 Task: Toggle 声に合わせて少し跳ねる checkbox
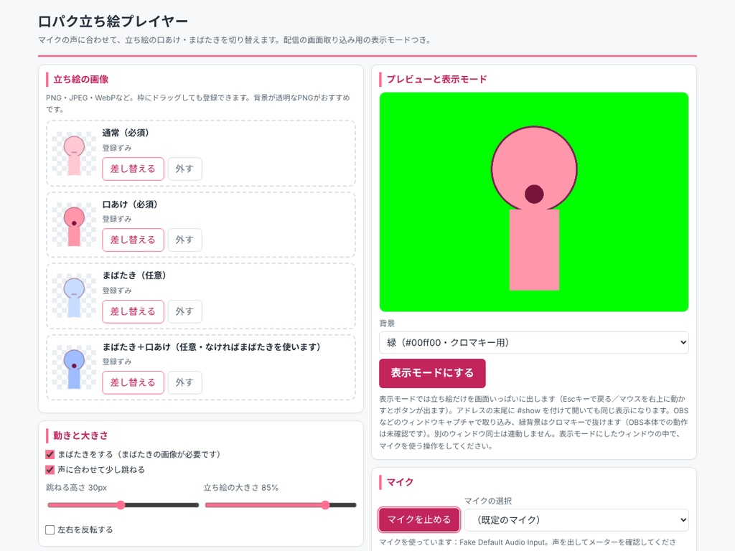[x=50, y=469]
